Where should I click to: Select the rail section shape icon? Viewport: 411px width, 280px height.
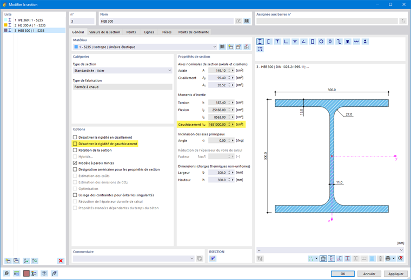click(x=348, y=42)
